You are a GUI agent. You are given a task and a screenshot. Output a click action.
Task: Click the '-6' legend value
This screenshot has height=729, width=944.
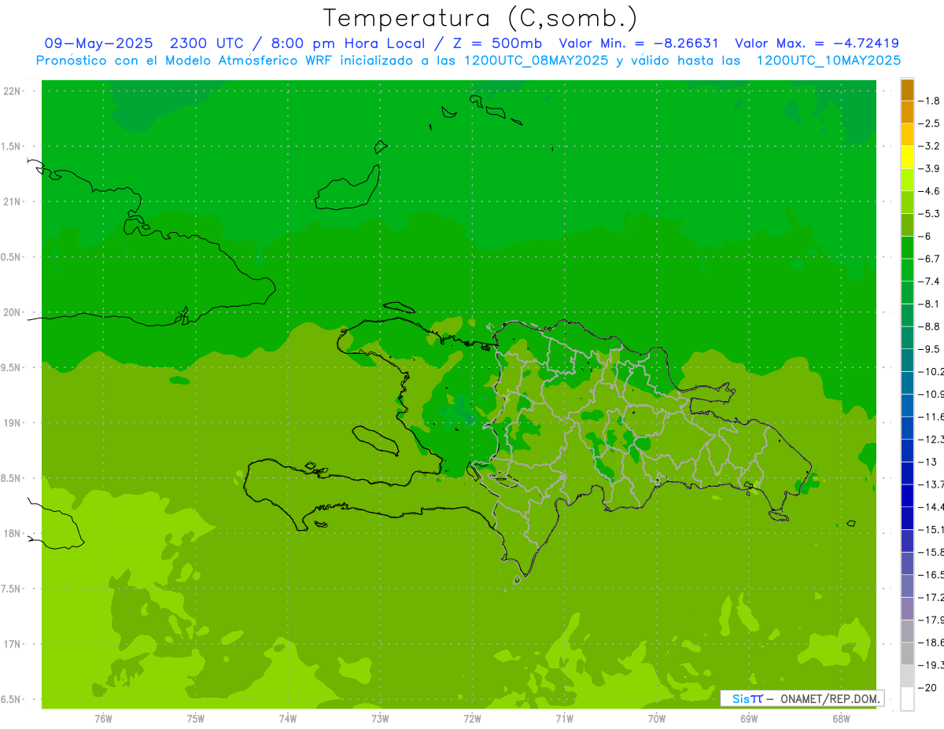(925, 237)
